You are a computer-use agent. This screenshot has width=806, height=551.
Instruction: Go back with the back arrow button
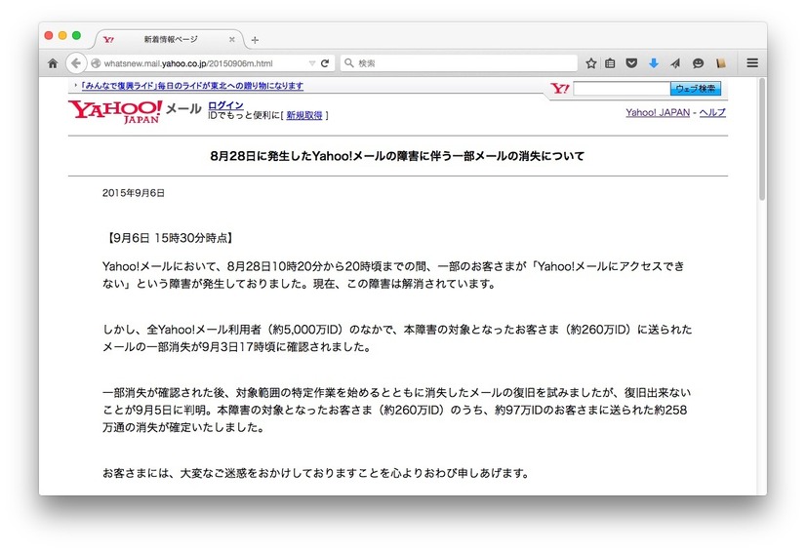click(75, 63)
